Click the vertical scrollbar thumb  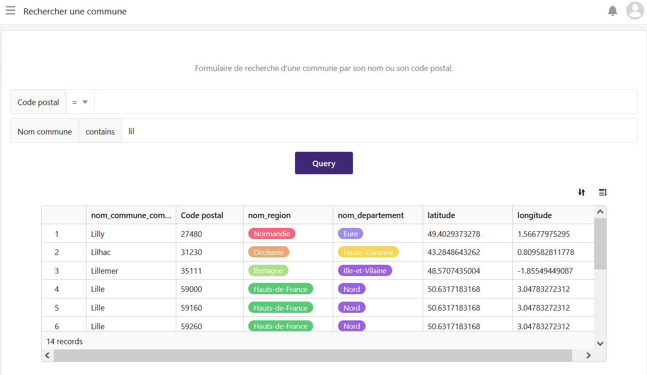coord(600,243)
